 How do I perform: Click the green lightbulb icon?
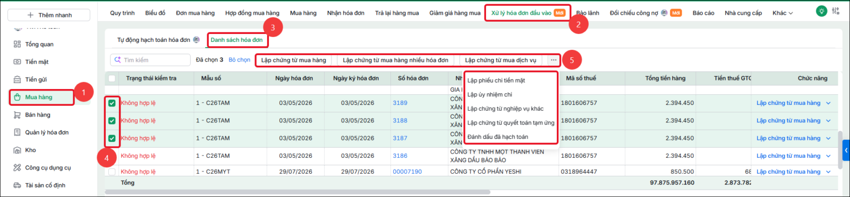(x=821, y=11)
